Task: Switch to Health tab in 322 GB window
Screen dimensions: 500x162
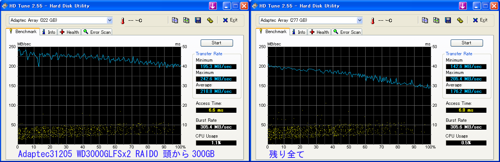Action: [x=69, y=32]
